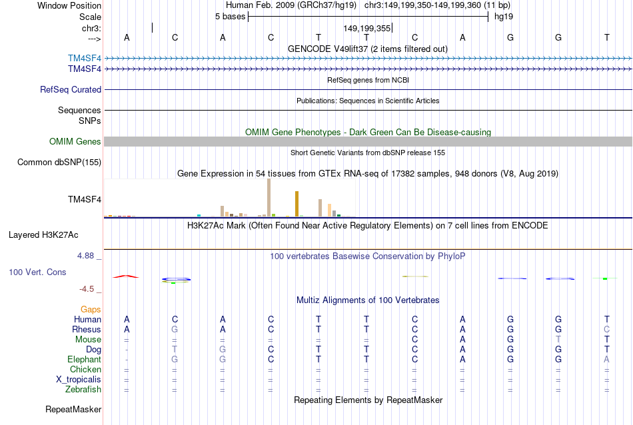
Task: Click the Sequences track label
Action: pyautogui.click(x=79, y=110)
